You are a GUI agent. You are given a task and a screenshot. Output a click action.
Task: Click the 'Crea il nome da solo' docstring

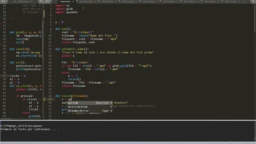click(x=108, y=52)
